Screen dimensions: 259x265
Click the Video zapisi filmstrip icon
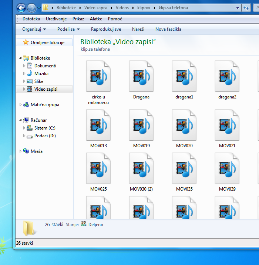30,89
